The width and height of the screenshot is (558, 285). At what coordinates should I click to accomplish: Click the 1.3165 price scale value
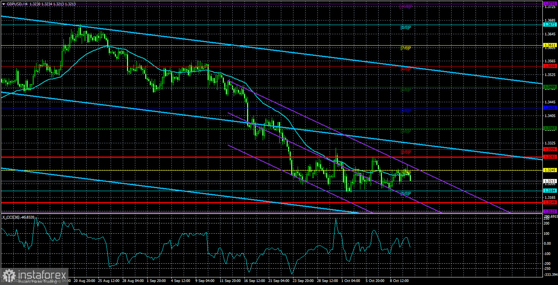tap(549, 197)
